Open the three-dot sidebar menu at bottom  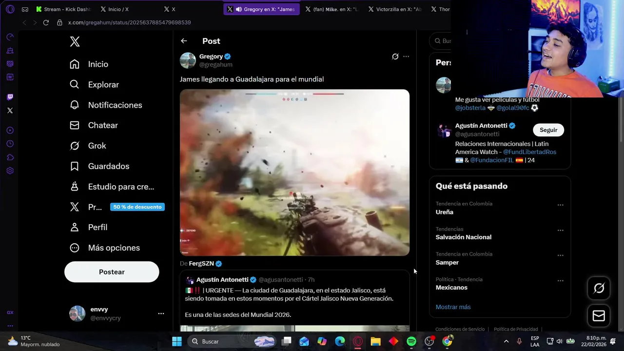[x=10, y=326]
